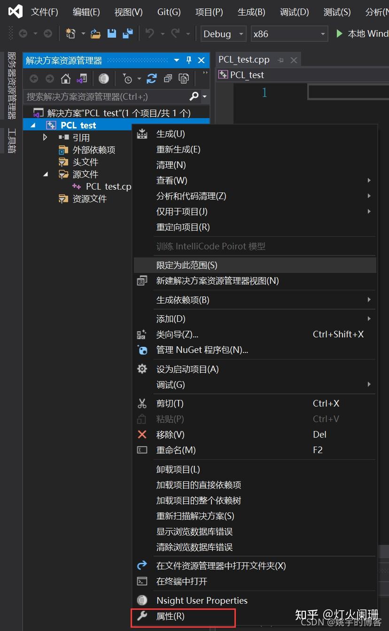Select the Save icon on the toolbar
This screenshot has height=631, width=389.
[x=111, y=33]
